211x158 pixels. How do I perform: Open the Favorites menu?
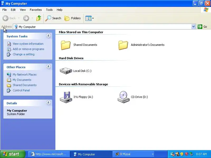(x=36, y=10)
